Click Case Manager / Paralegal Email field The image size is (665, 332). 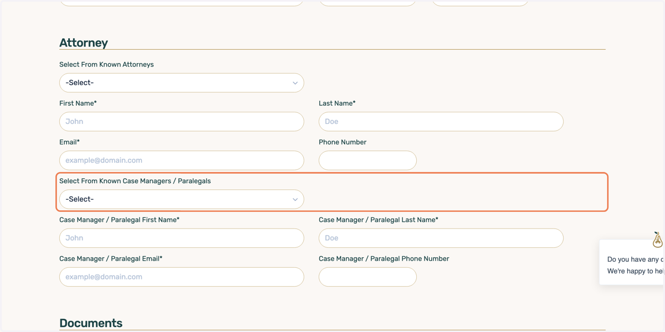point(182,277)
